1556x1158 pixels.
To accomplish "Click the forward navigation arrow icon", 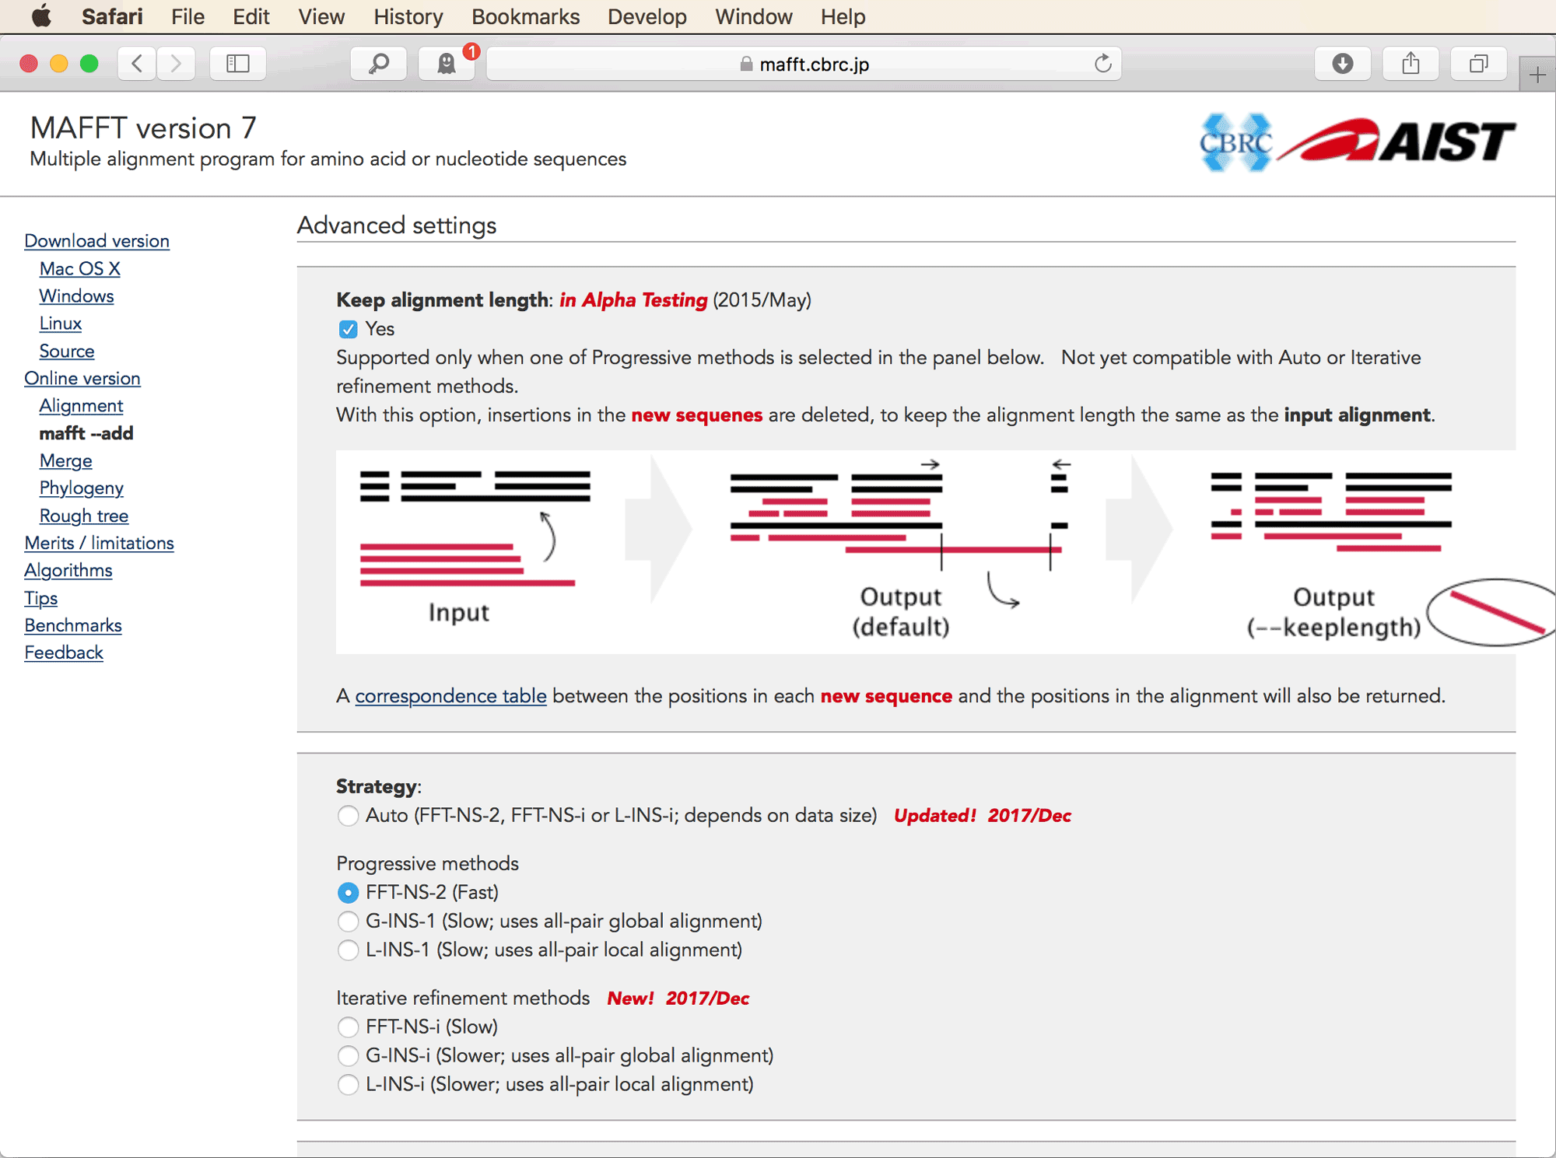I will click(175, 63).
